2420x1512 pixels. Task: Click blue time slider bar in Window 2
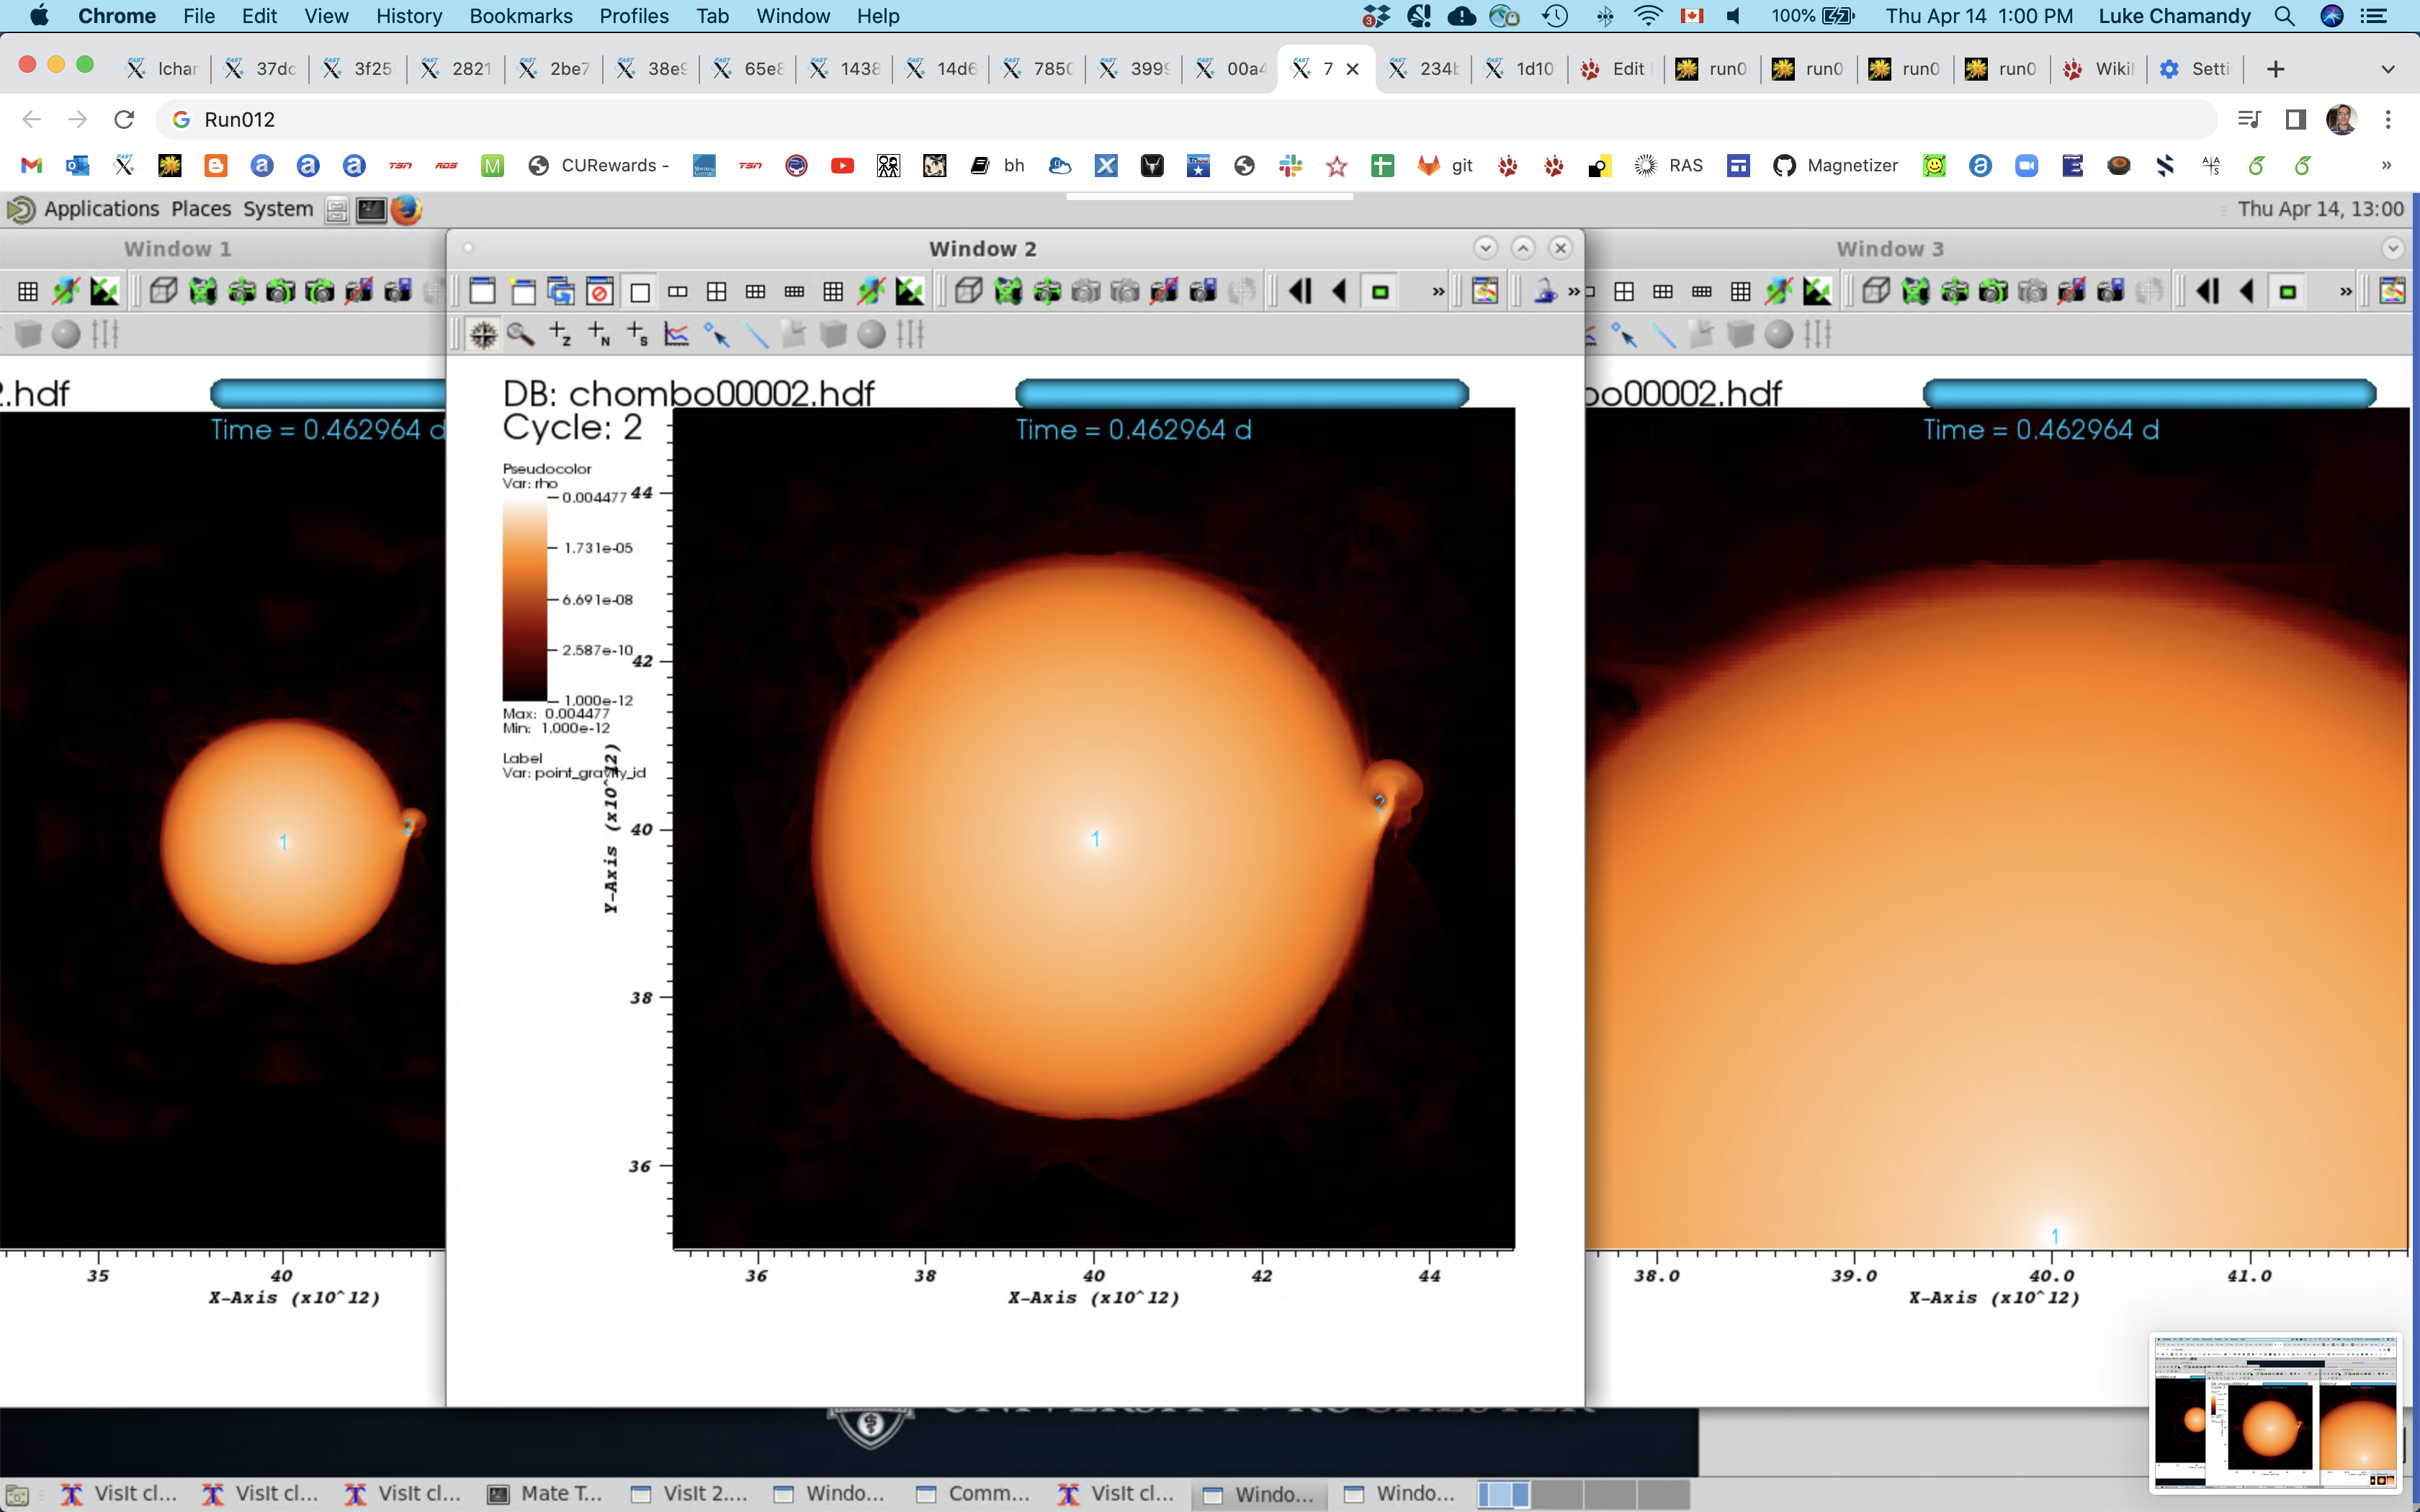tap(1242, 393)
